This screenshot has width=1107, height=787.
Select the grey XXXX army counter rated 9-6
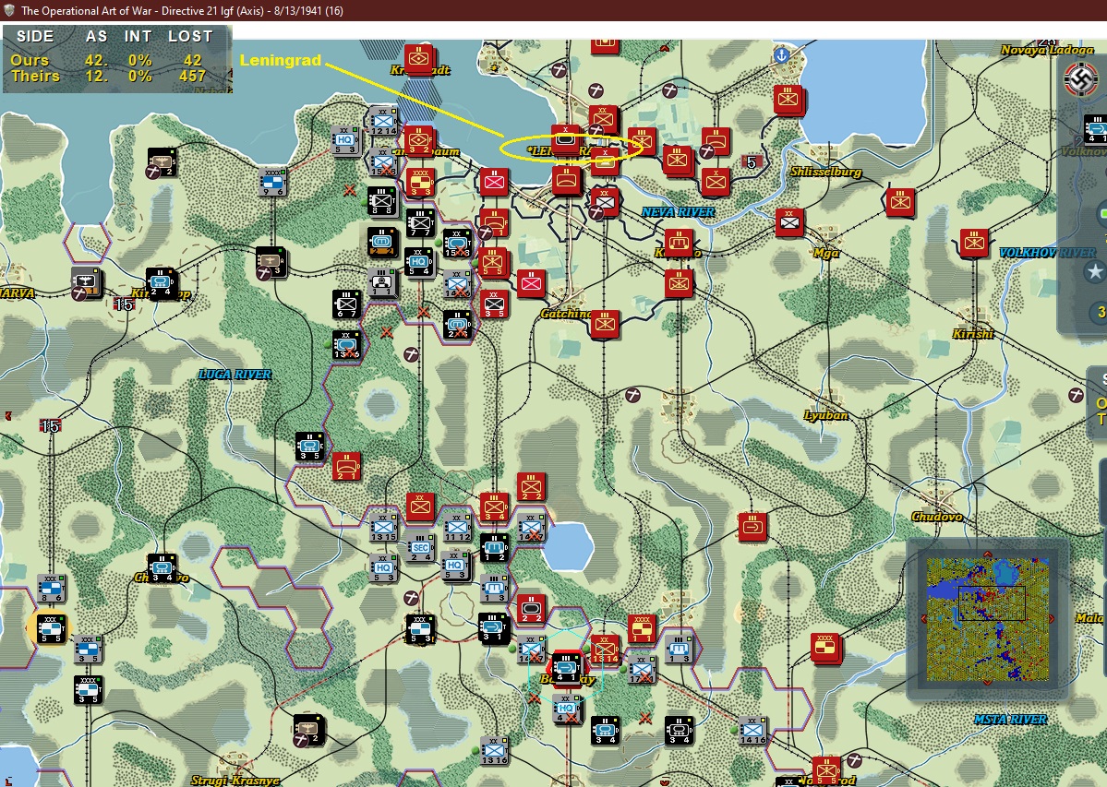272,182
